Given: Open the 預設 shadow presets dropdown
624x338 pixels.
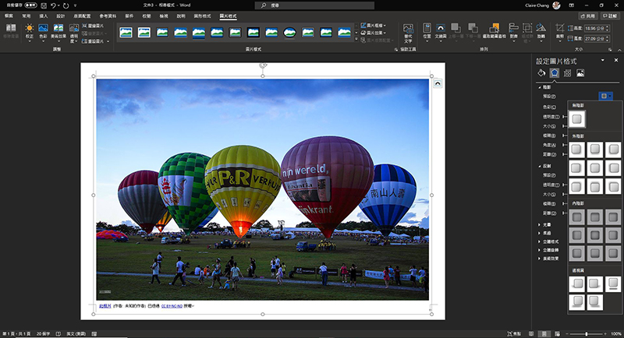Looking at the screenshot, I should click(x=605, y=96).
